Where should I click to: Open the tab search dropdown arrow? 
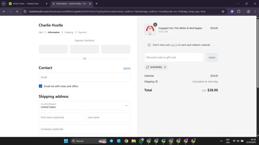4,4
